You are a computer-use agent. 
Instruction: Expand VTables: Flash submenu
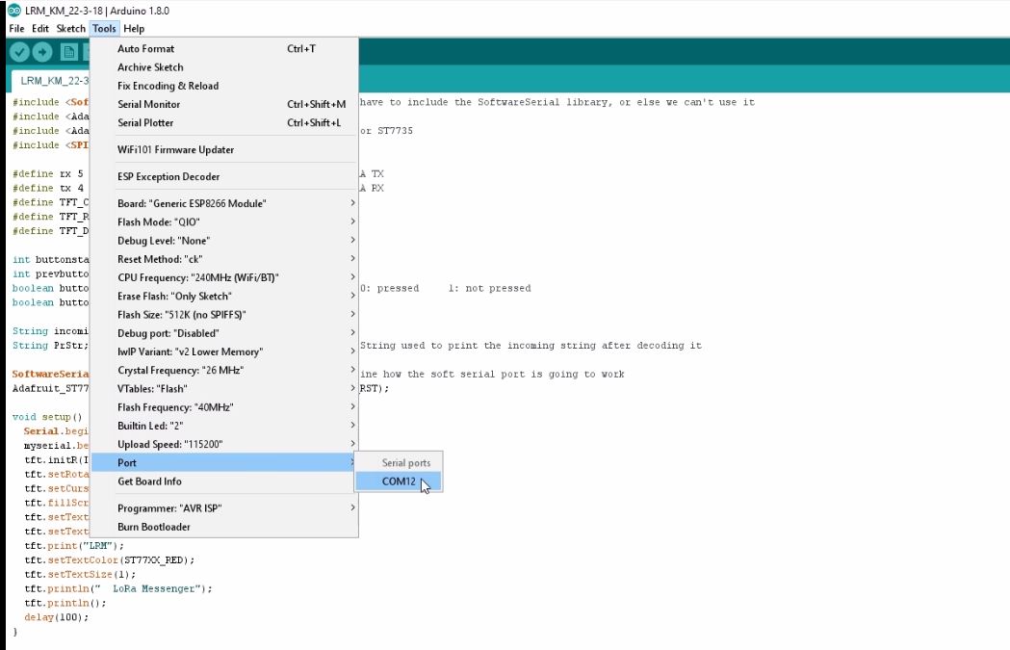pyautogui.click(x=223, y=388)
